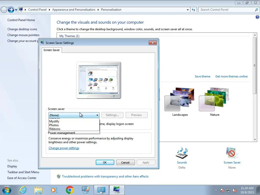260x195 pixels.
Task: Click the taskbar clock 11:24 AM
Action: (x=247, y=188)
